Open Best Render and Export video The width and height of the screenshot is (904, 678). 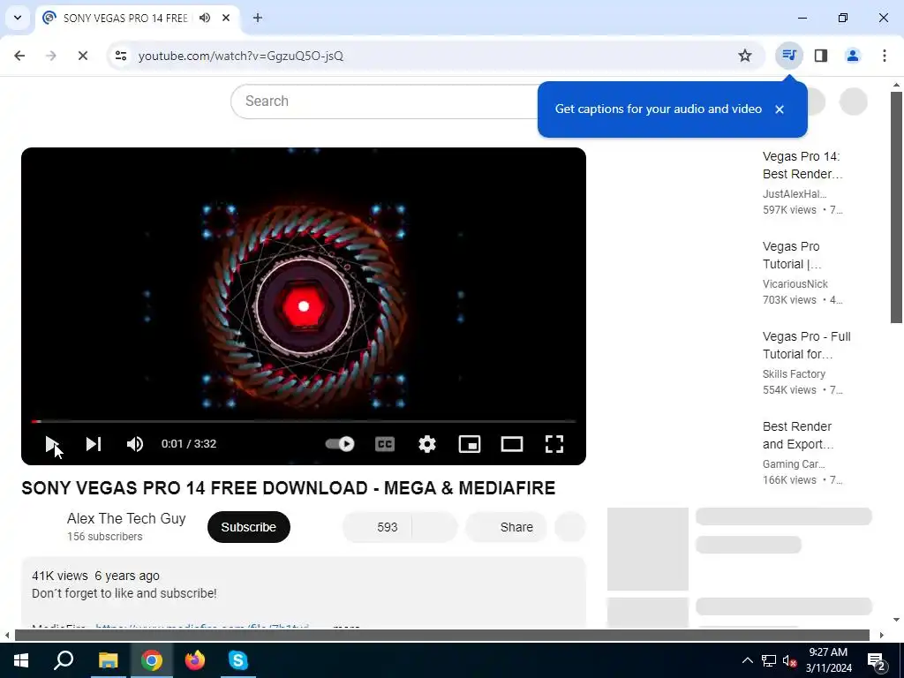(x=798, y=435)
